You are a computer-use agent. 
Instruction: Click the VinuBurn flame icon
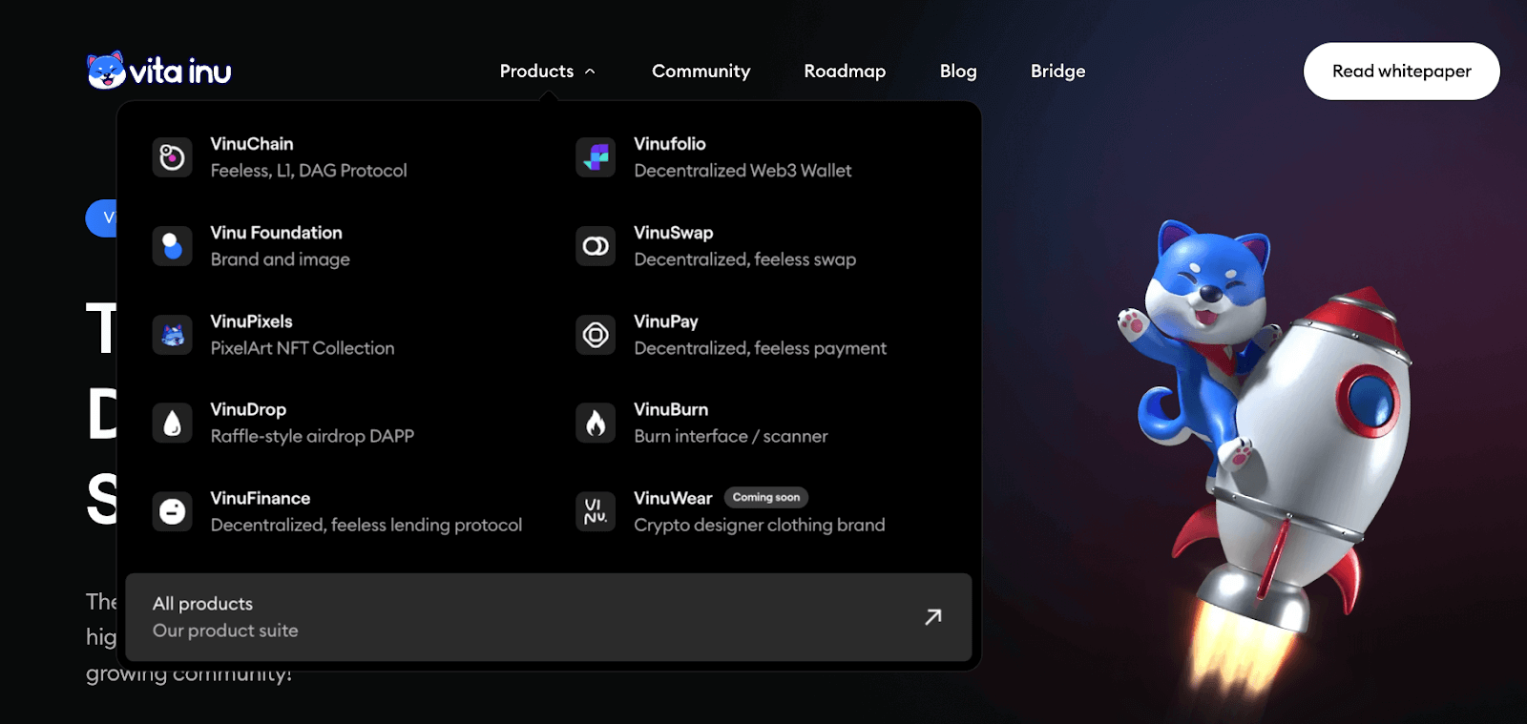pyautogui.click(x=596, y=423)
